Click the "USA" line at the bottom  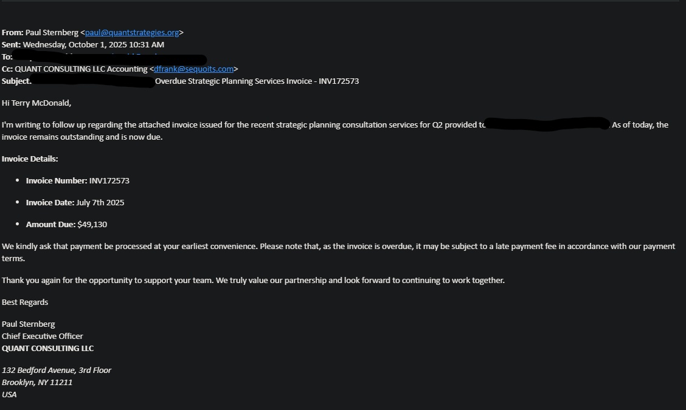[9, 395]
